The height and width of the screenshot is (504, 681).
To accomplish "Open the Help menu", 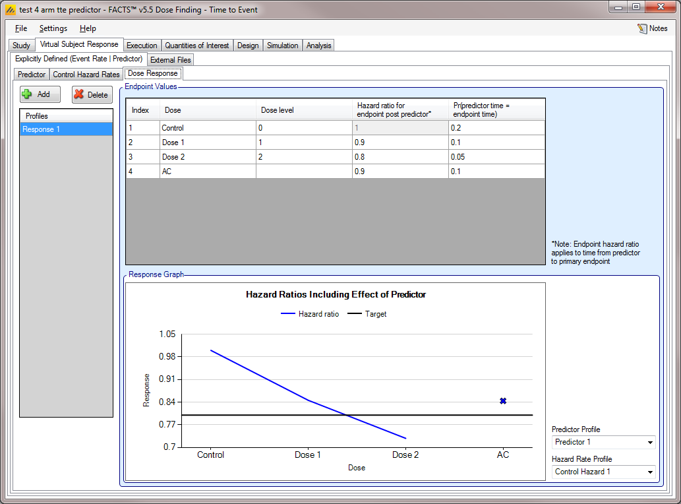I will coord(88,28).
